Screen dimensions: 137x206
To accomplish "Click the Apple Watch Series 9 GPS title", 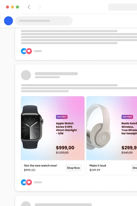I will pyautogui.click(x=66, y=128).
